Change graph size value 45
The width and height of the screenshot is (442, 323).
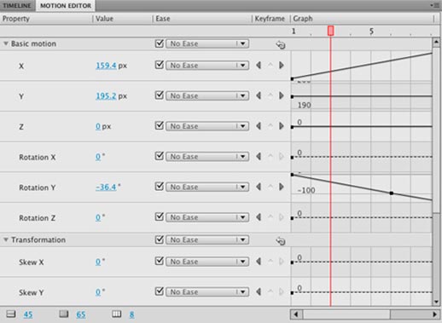28,314
